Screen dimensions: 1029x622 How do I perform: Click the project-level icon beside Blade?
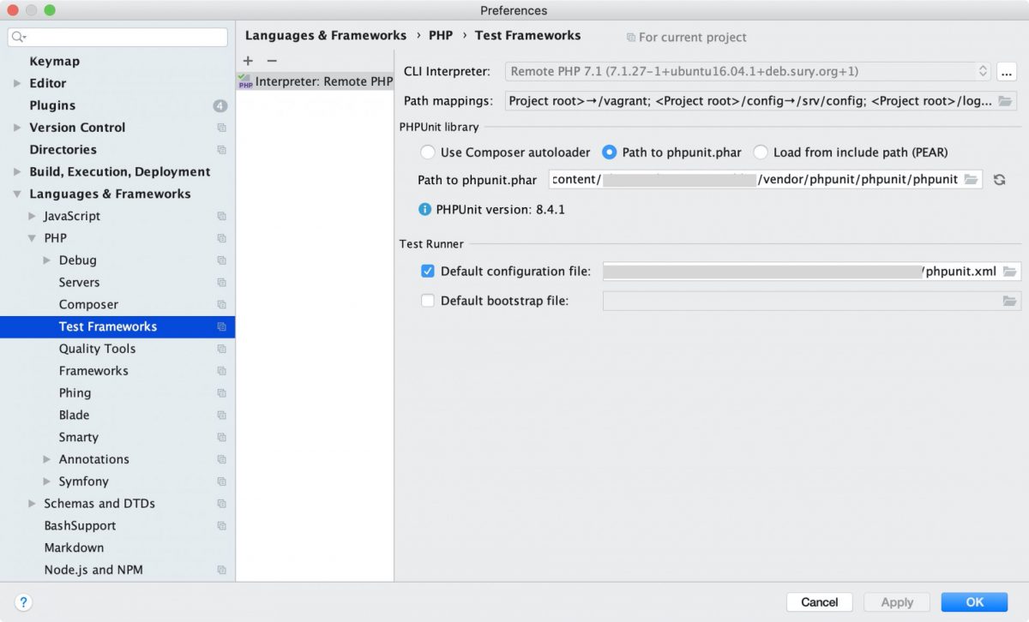[221, 416]
